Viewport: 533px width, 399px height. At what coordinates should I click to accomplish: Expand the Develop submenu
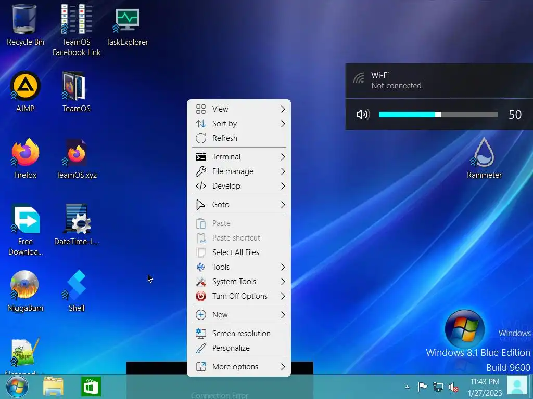pos(239,186)
